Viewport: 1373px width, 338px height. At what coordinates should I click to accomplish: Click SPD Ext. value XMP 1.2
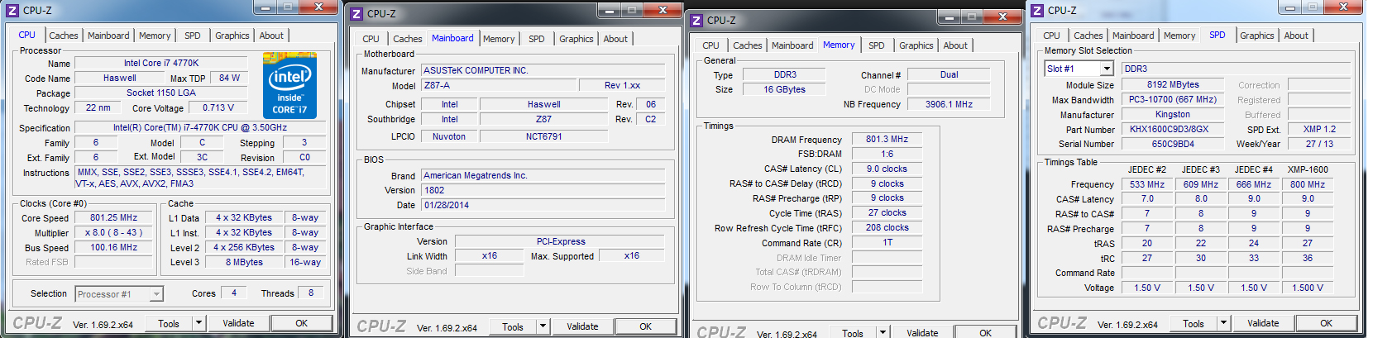point(1319,129)
